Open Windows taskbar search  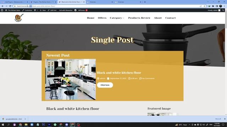click(9, 125)
